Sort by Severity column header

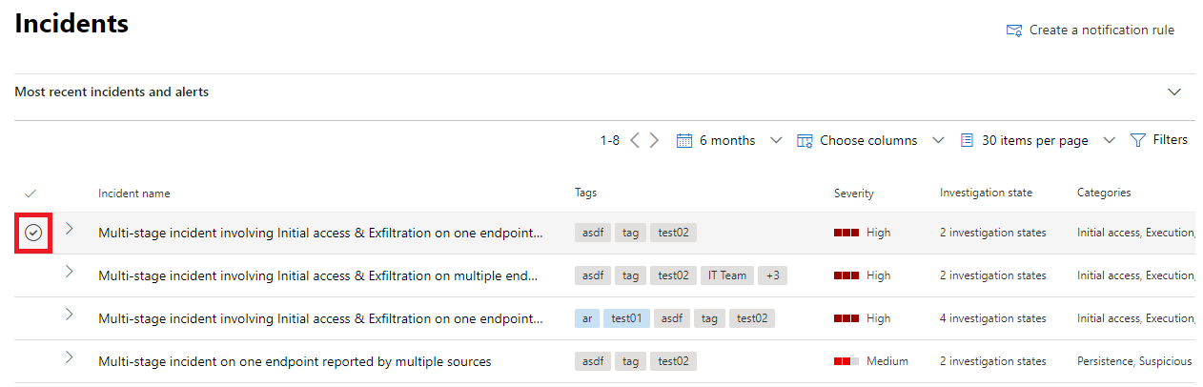click(x=853, y=193)
